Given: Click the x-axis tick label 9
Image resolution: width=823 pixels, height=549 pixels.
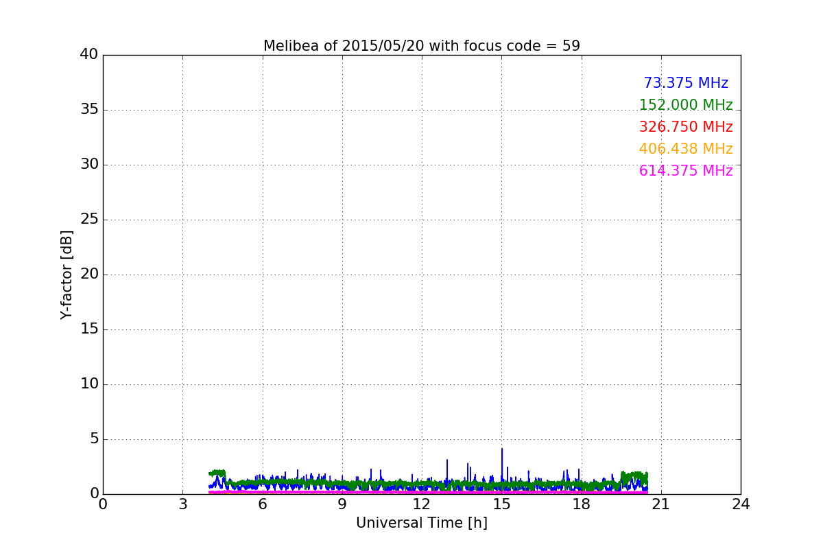Looking at the screenshot, I should click(342, 504).
